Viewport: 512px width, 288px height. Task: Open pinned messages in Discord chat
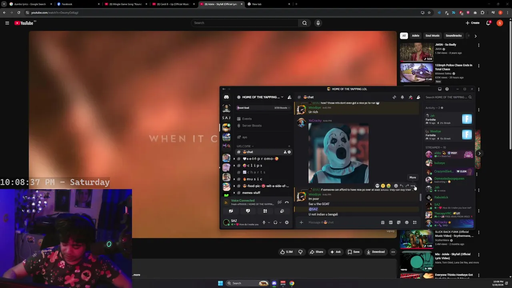(410, 97)
